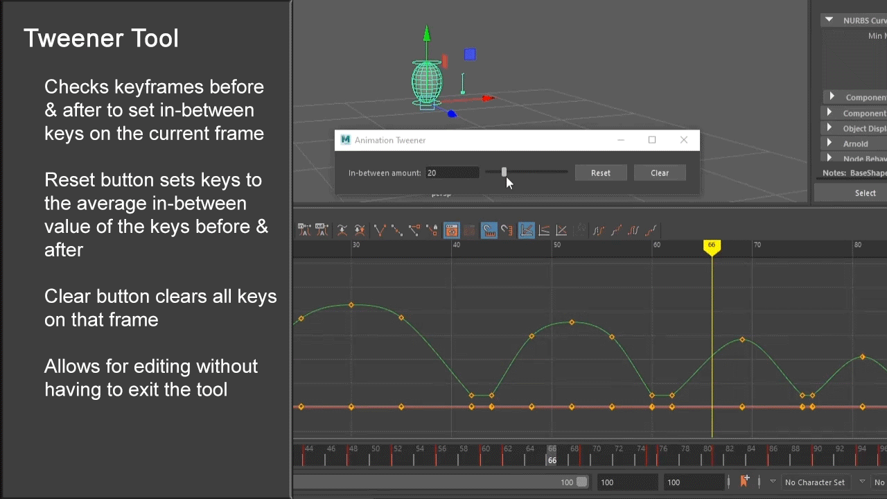
Task: Select the keyframe at curve peak near frame 52
Action: click(572, 322)
